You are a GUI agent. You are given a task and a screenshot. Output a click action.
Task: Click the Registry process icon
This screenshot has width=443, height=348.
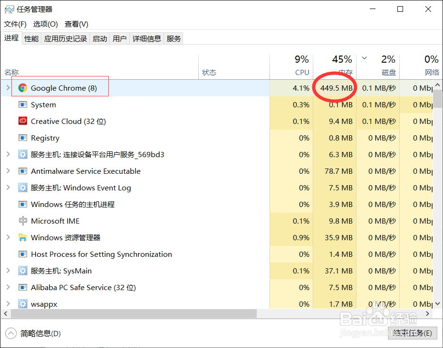(23, 138)
